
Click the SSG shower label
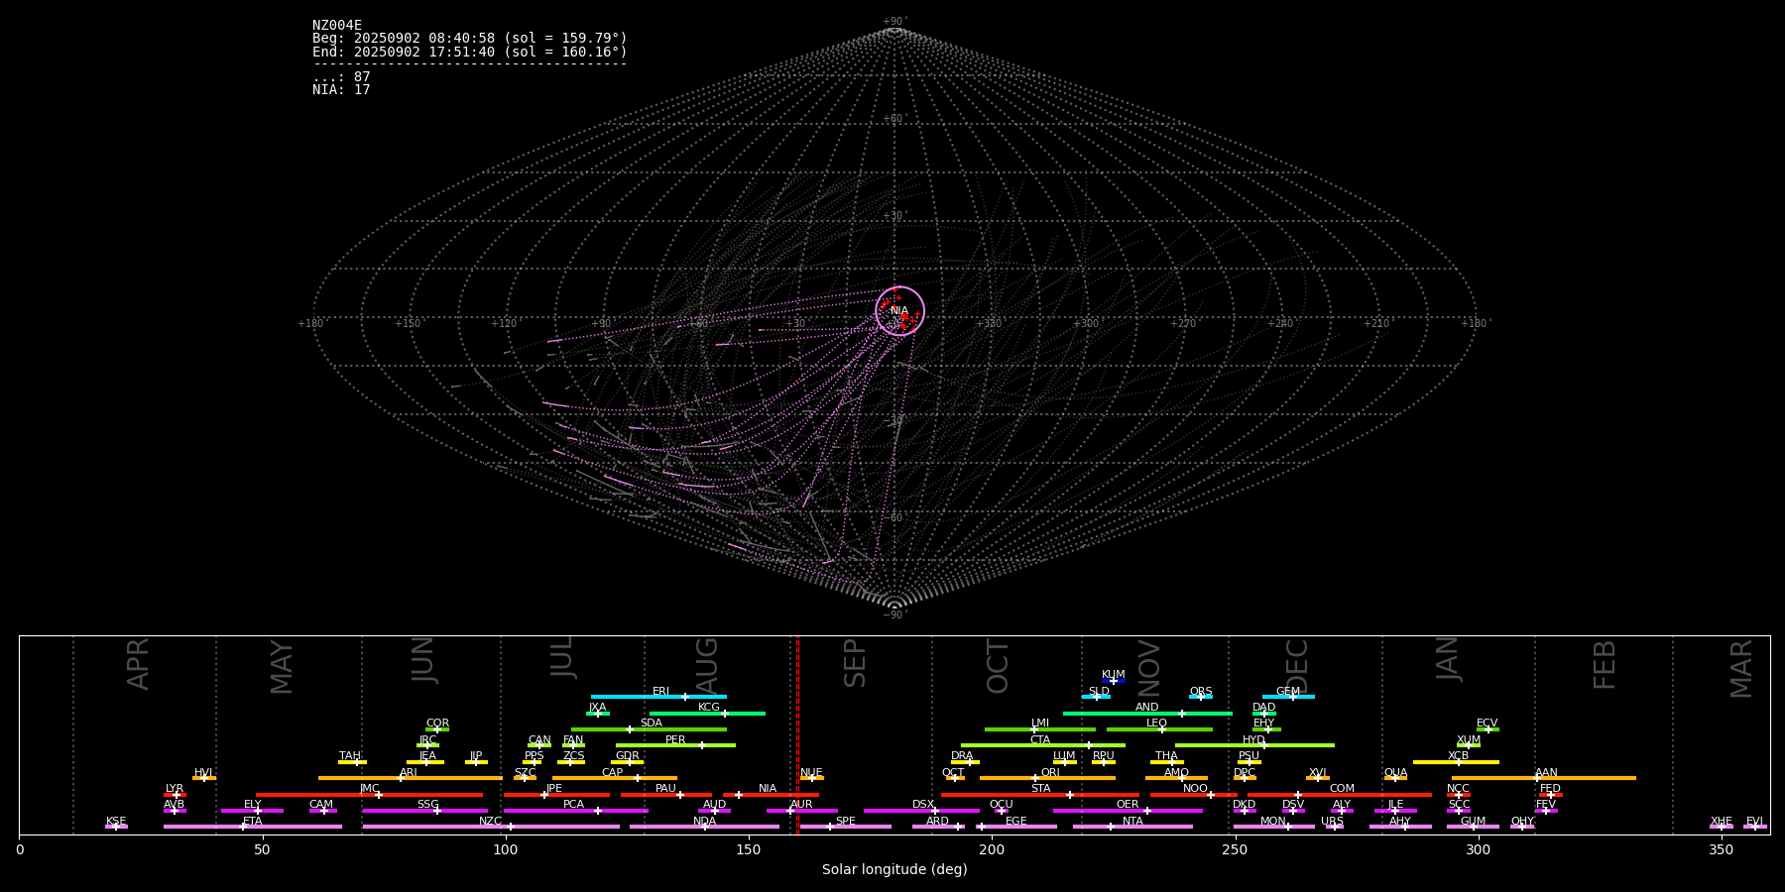(x=428, y=805)
